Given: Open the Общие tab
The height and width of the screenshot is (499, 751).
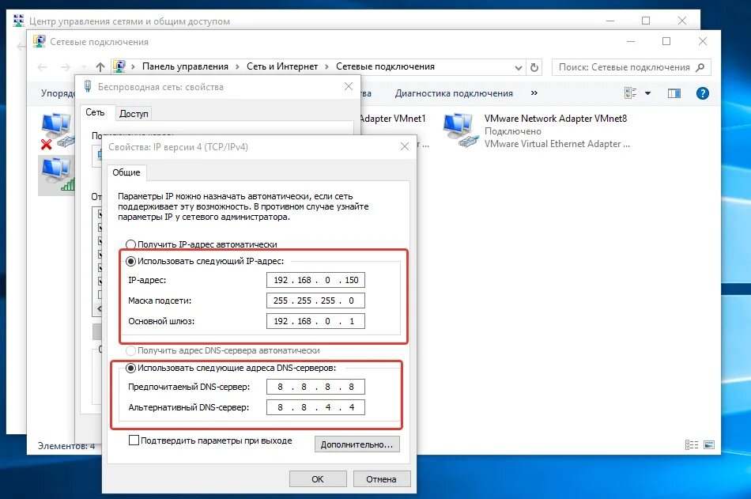Looking at the screenshot, I should [x=126, y=172].
